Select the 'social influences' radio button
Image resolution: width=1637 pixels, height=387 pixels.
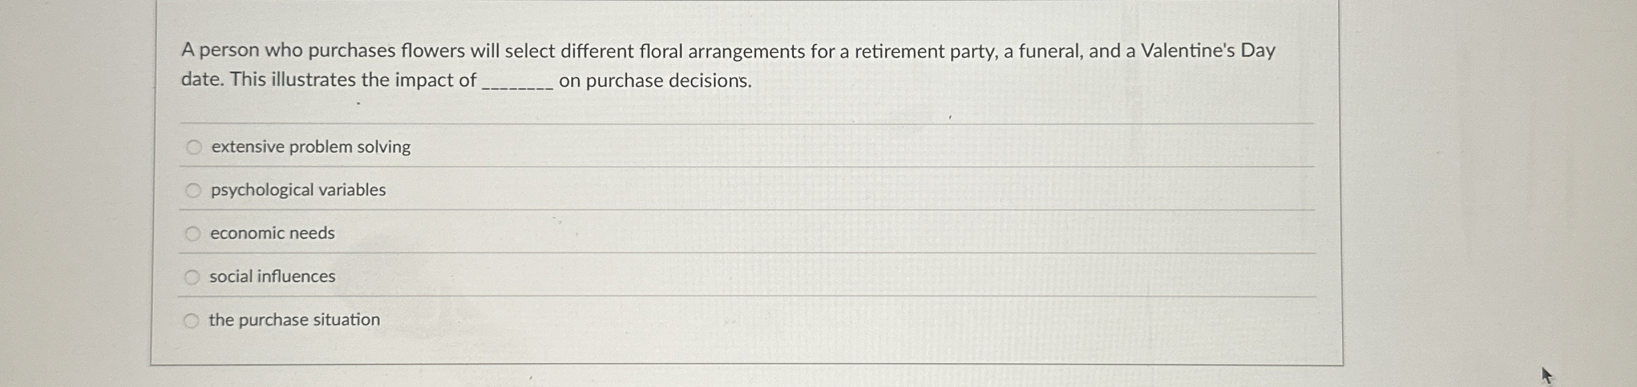tap(193, 276)
